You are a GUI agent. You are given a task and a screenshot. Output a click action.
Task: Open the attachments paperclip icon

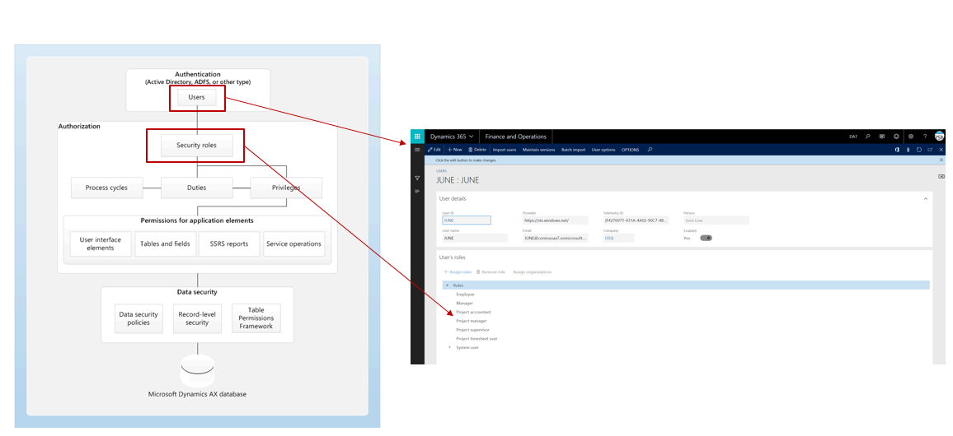coord(908,150)
